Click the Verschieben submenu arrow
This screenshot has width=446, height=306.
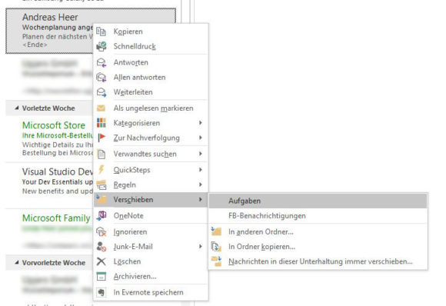pyautogui.click(x=201, y=199)
